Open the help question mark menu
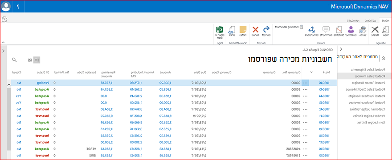This screenshot has width=392, height=160. 18,7
